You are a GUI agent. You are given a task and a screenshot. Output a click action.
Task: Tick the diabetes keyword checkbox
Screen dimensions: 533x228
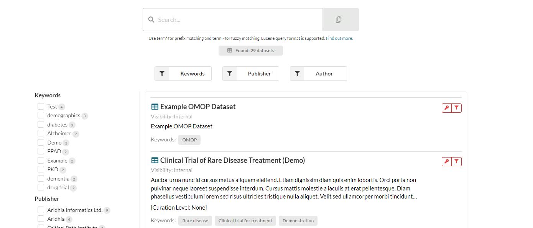[41, 125]
